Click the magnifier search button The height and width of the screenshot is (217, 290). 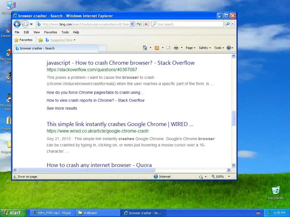click(228, 24)
